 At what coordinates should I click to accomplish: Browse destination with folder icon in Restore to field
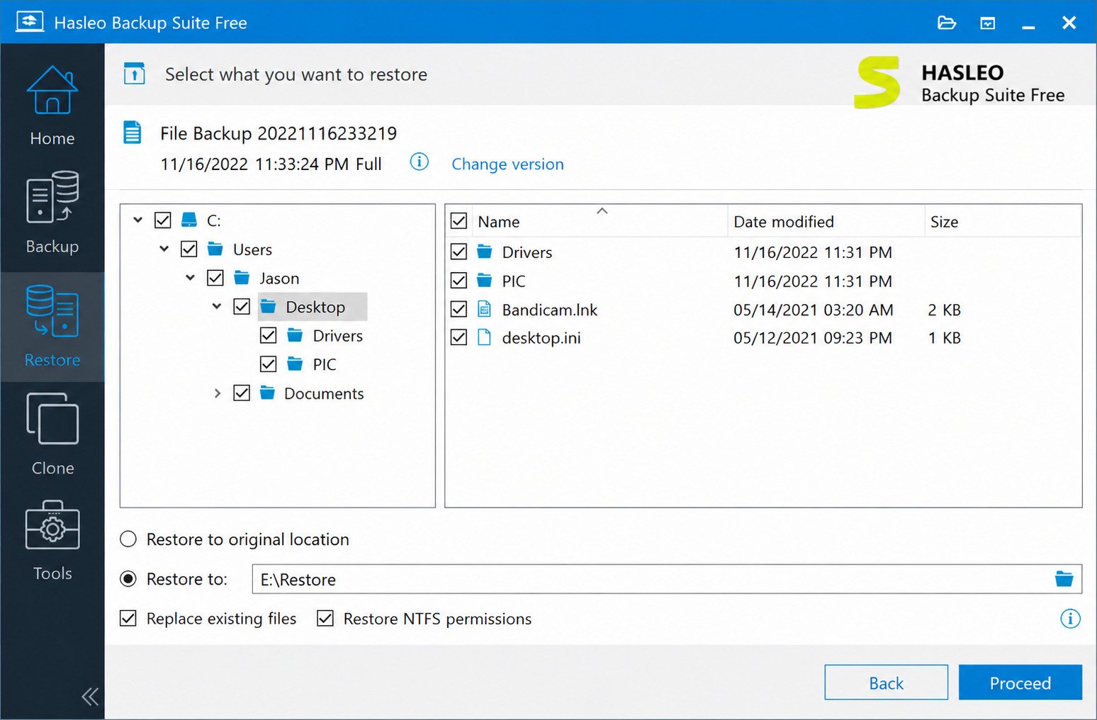pos(1064,579)
